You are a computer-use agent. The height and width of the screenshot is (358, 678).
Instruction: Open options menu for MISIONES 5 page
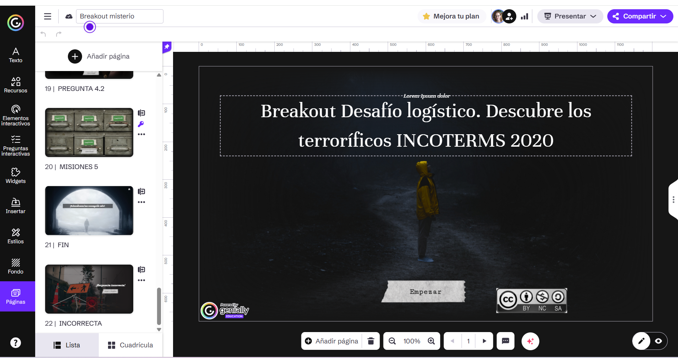(141, 134)
